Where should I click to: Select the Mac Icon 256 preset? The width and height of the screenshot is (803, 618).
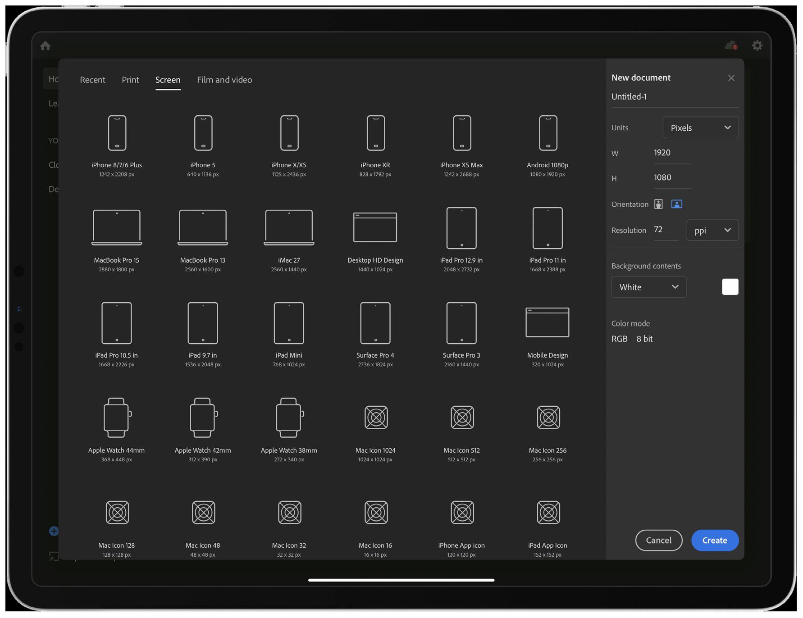point(547,434)
